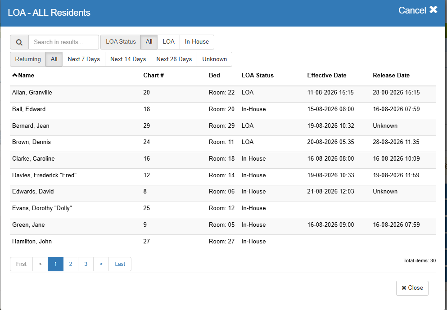Image resolution: width=447 pixels, height=310 pixels.
Task: Filter returning by Next 7 Days
Action: point(84,59)
